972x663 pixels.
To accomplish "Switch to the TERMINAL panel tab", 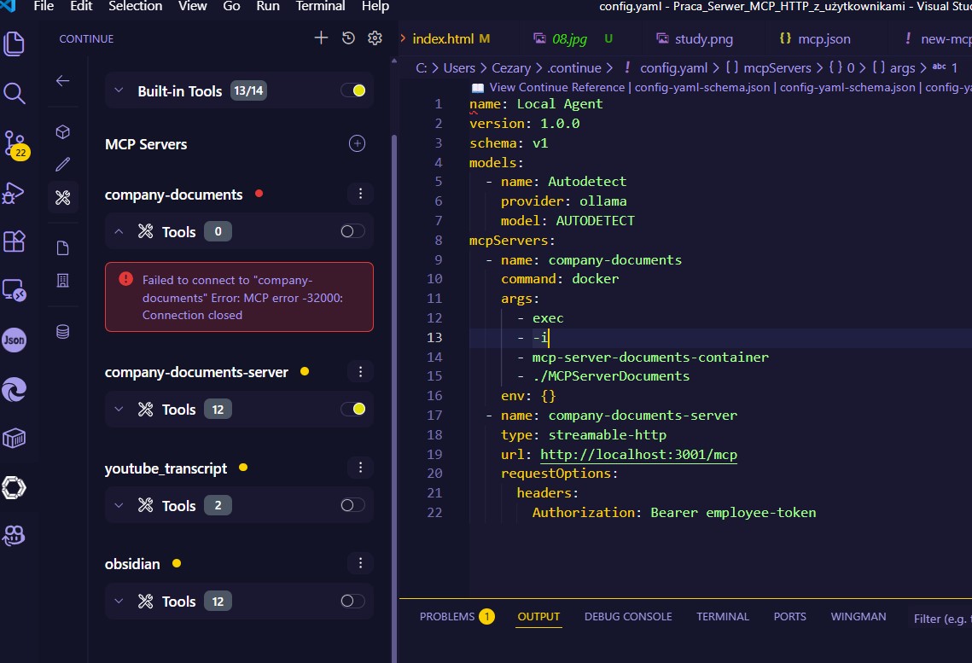I will click(722, 617).
